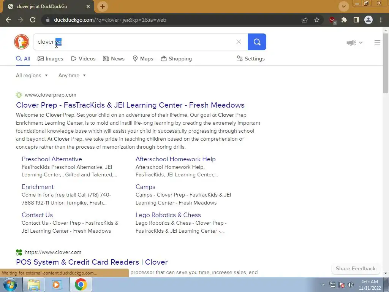Screen dimensions: 389x292
Task: Share this page via address bar icon
Action: tap(305, 20)
